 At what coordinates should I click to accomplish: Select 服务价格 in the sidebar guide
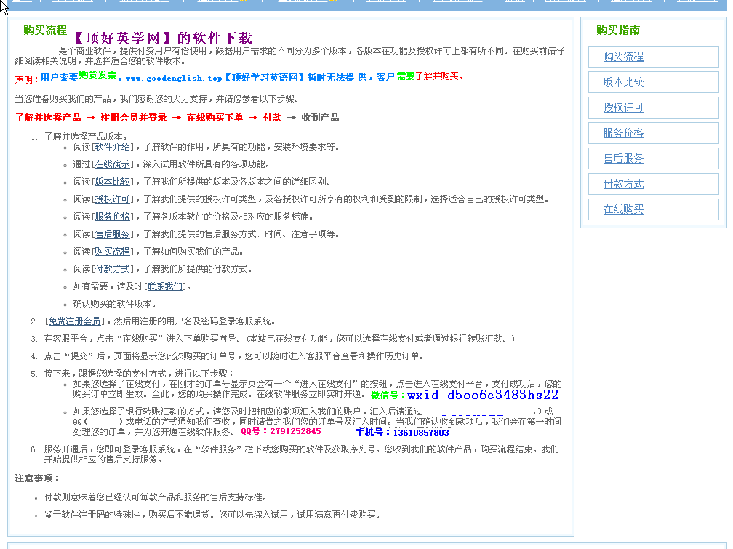(623, 133)
